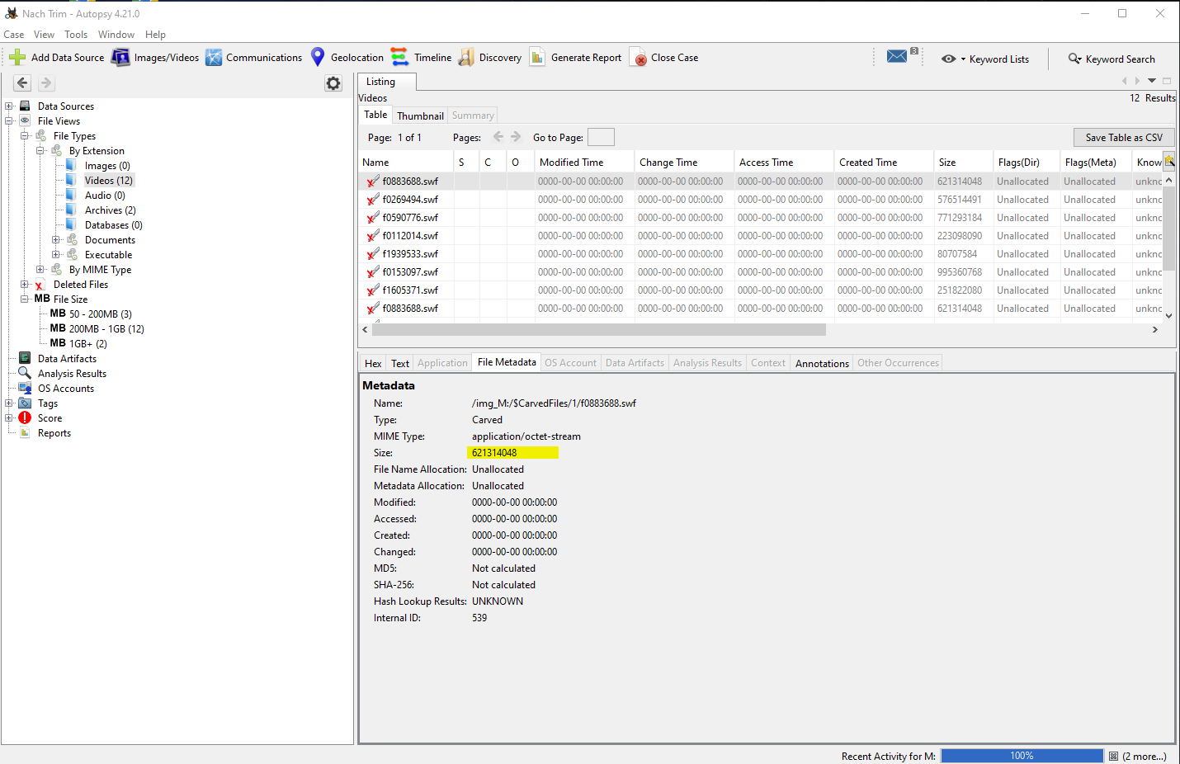Open the View menu
The height and width of the screenshot is (764, 1180).
pyautogui.click(x=44, y=35)
